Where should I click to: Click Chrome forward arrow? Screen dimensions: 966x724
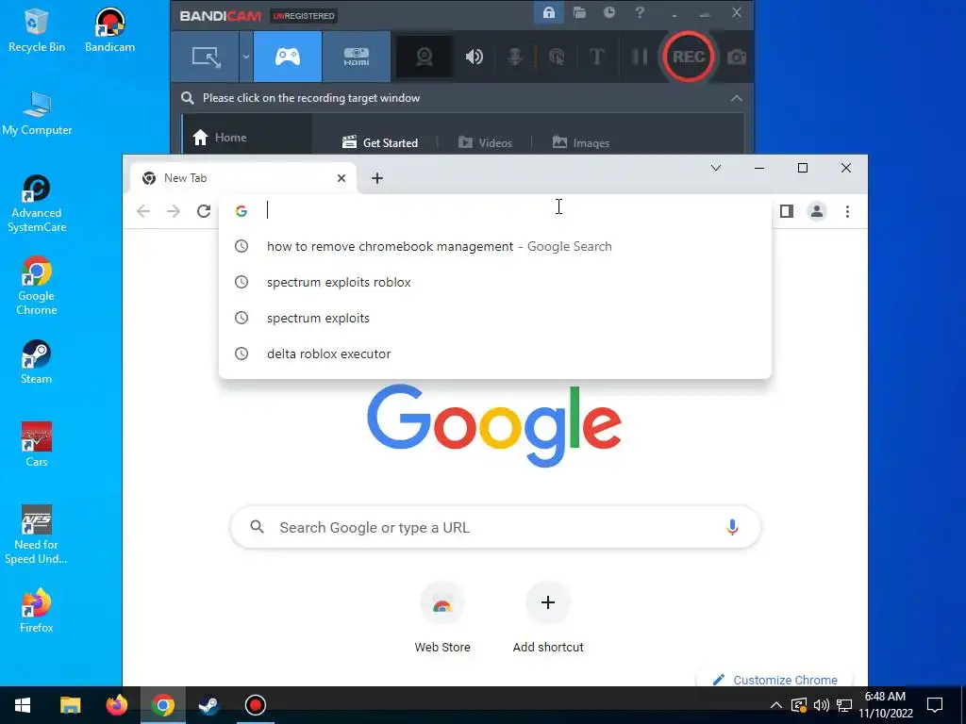pos(174,211)
